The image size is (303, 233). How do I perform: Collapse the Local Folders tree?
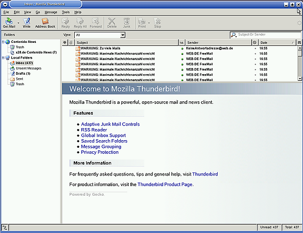[x=4, y=58]
